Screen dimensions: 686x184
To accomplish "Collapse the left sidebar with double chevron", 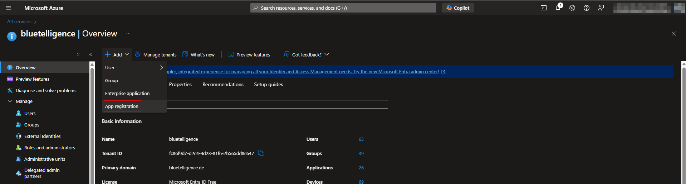I will click(x=90, y=55).
